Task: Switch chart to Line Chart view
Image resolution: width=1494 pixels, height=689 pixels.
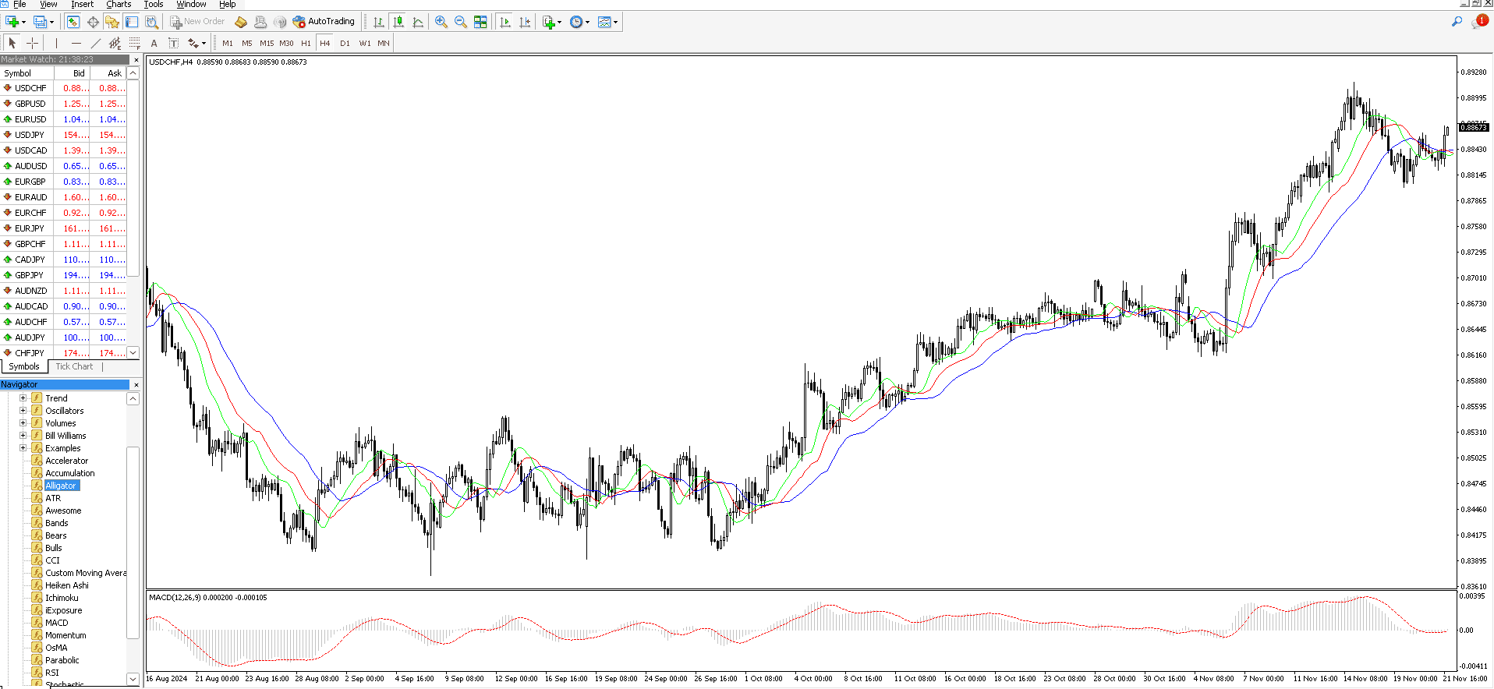Action: coord(418,22)
